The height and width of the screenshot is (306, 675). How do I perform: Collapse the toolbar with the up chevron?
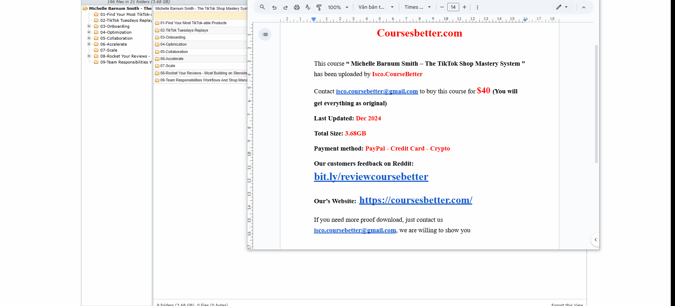pyautogui.click(x=583, y=7)
